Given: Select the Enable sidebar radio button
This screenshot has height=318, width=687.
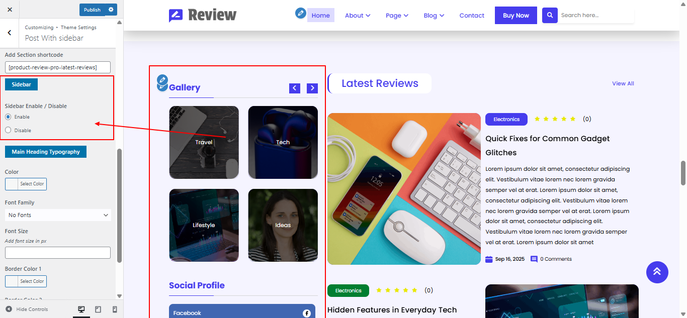Looking at the screenshot, I should coord(8,117).
